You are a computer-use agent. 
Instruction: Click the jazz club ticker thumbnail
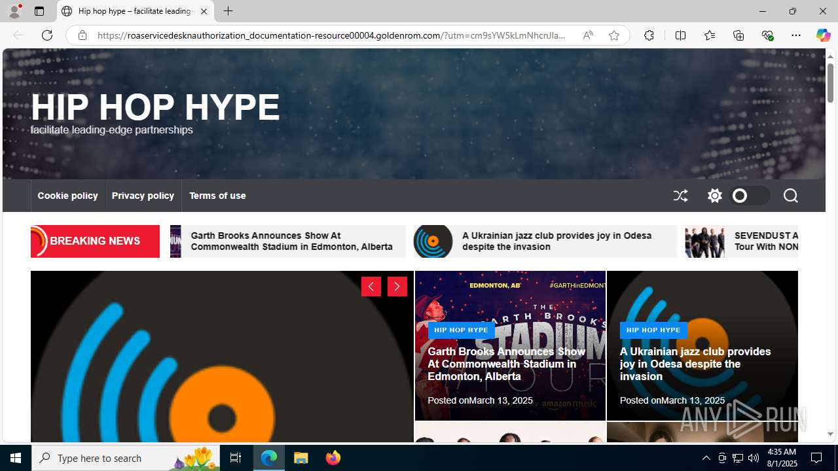click(433, 241)
